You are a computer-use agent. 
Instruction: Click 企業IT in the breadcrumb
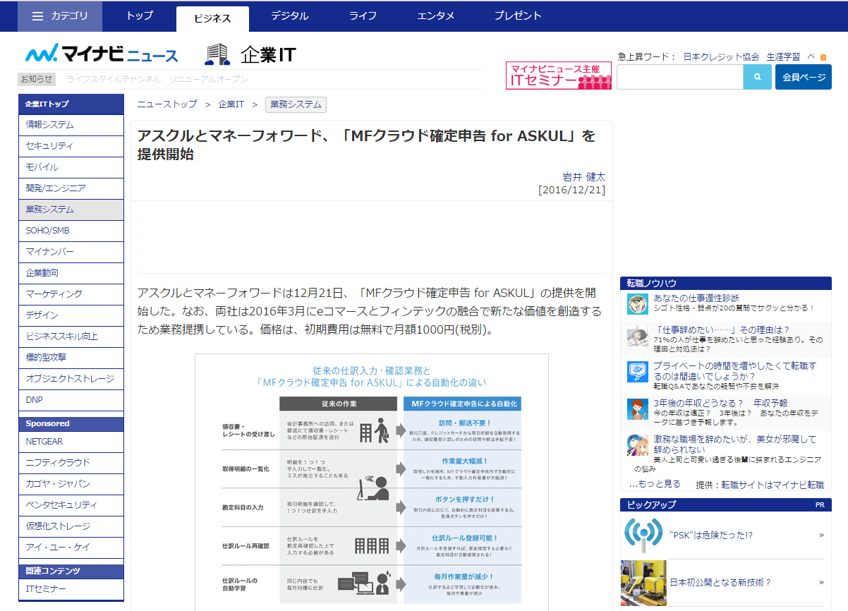point(231,104)
